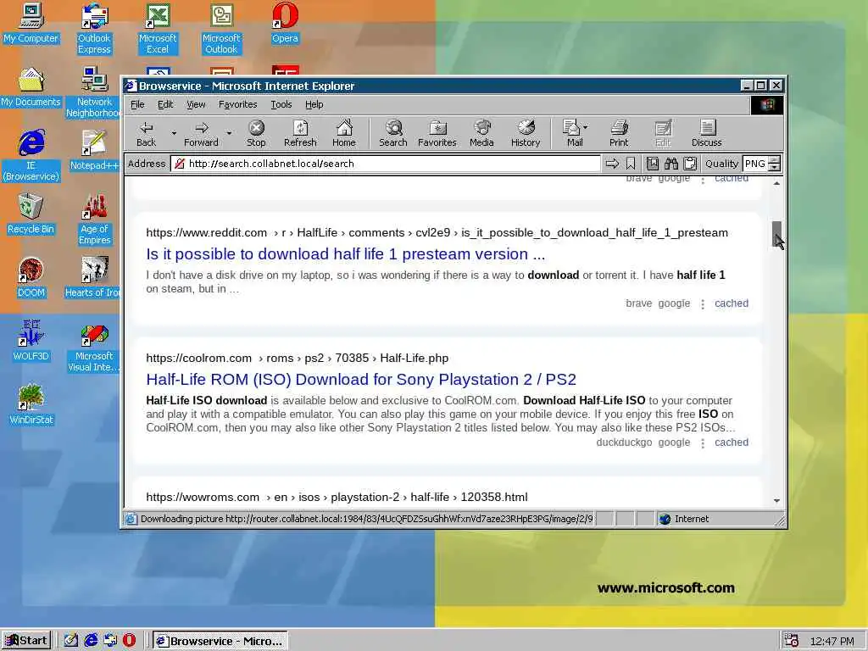Go to the Home page
868x651 pixels.
344,134
